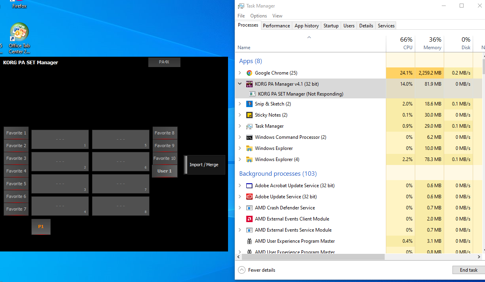Screen dimensions: 485x282
Task: Click the Adobe Acrobat Update Service icon
Action: point(249,186)
